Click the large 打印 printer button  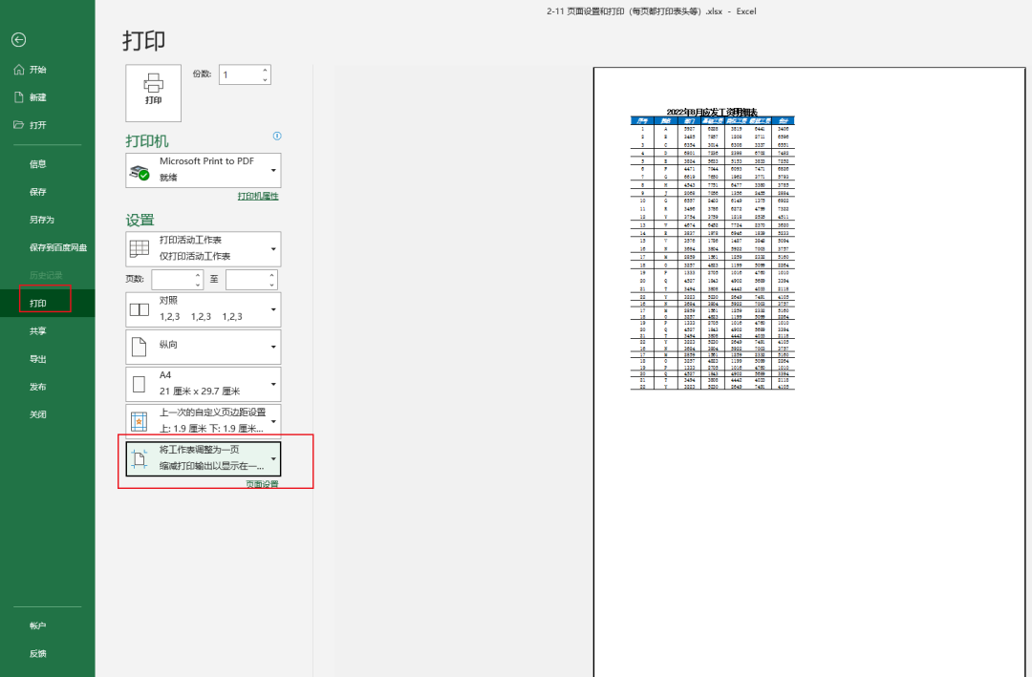[153, 93]
